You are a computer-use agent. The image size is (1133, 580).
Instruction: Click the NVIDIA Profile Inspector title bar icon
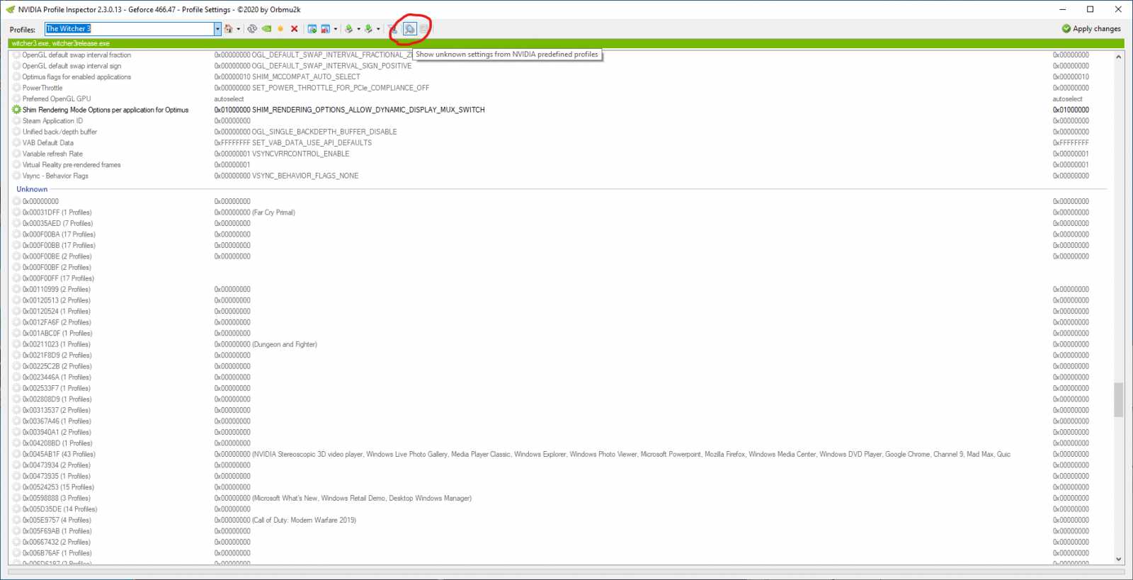pyautogui.click(x=10, y=9)
